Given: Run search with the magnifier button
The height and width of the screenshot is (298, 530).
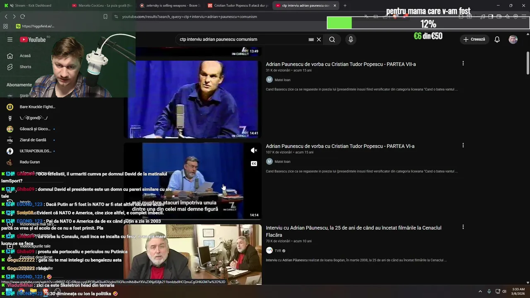Looking at the screenshot, I should tap(332, 39).
